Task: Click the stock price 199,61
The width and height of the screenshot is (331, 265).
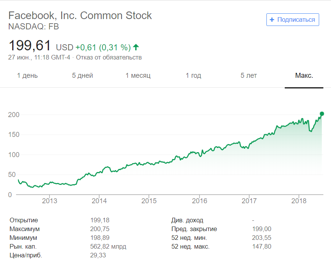Action: click(30, 46)
